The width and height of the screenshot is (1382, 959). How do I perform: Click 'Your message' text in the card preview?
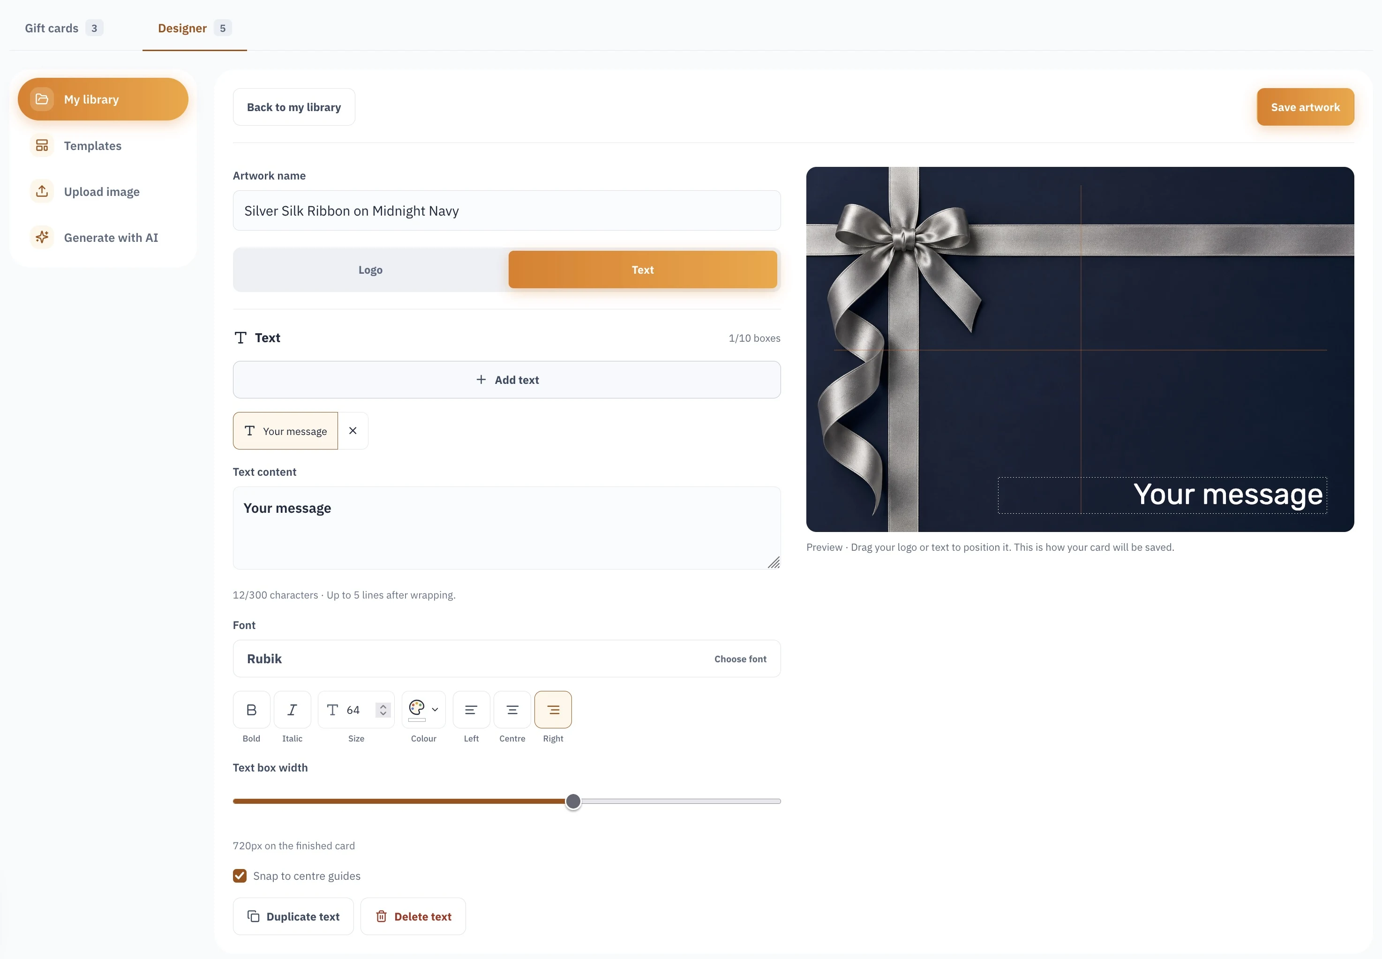1228,494
